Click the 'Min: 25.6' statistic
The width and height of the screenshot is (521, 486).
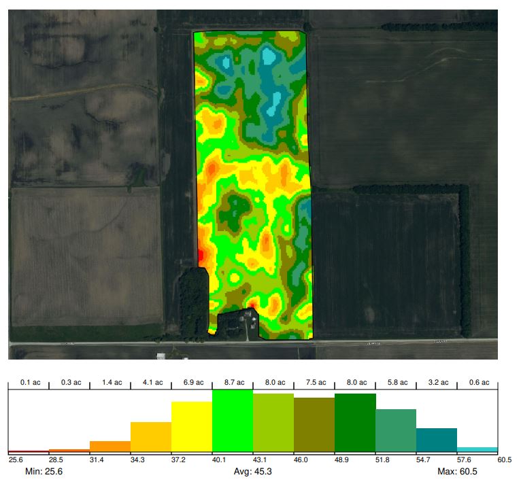pos(44,472)
